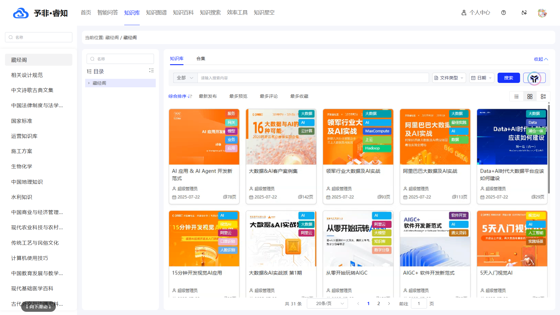Toggle 综合排序 sort order
560x315 pixels.
click(180, 96)
